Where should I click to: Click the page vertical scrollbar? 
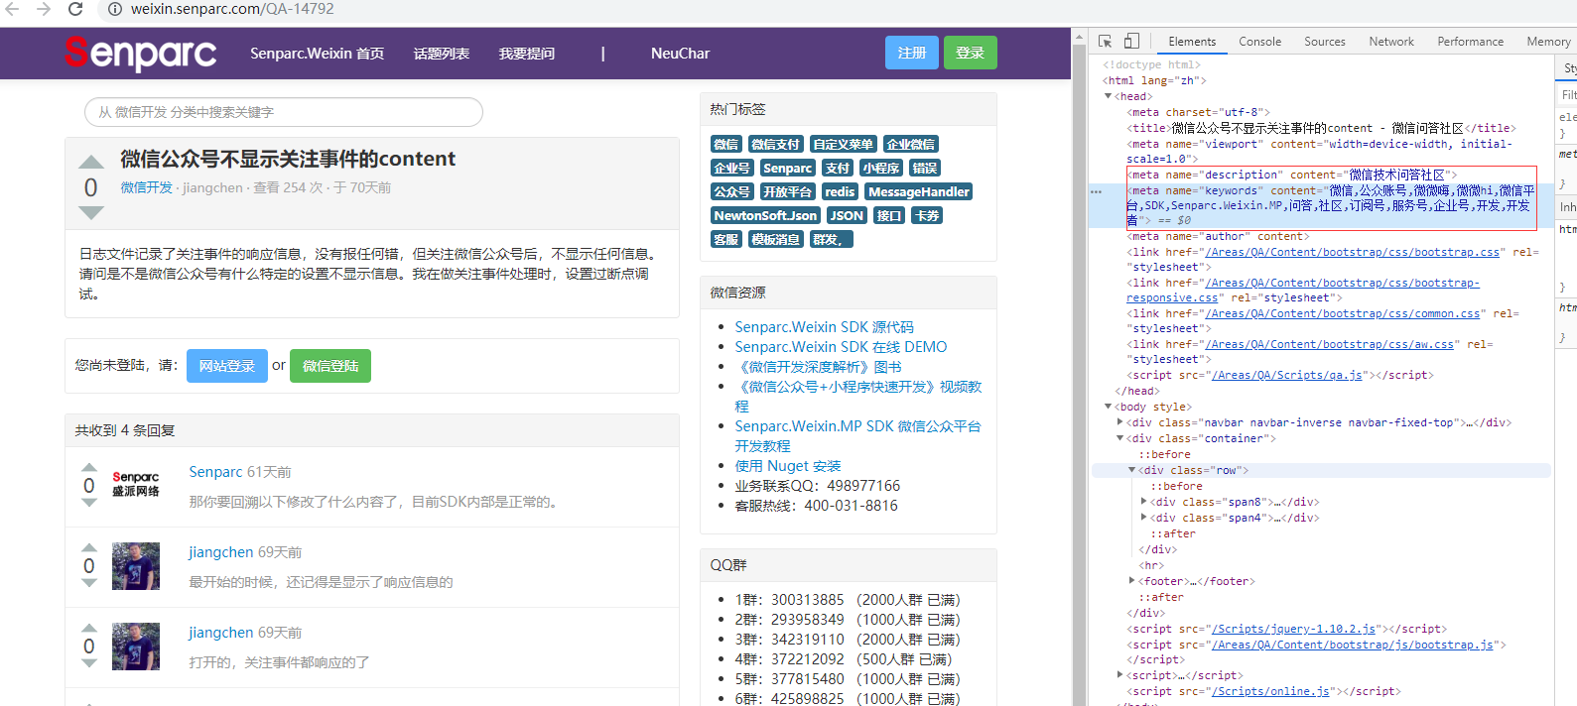[1077, 367]
